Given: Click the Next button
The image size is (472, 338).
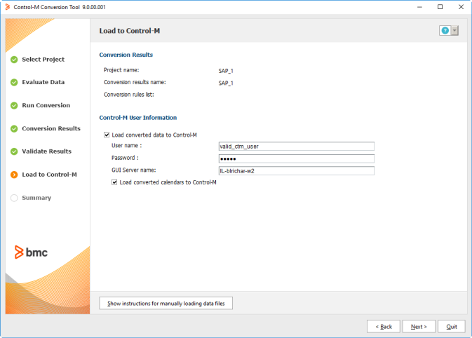Looking at the screenshot, I should (x=419, y=327).
